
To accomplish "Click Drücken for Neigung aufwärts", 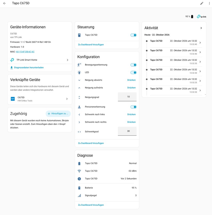I will coord(131,88).
